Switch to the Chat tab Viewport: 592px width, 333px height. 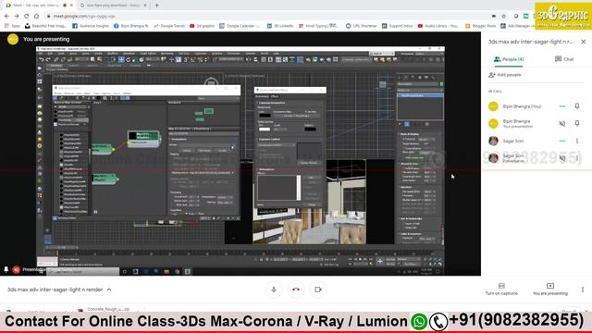(x=564, y=59)
